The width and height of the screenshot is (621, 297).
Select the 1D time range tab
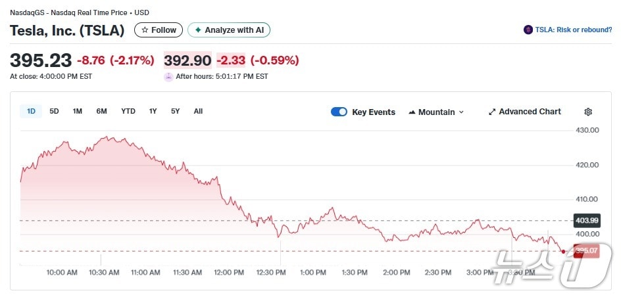[x=31, y=111]
